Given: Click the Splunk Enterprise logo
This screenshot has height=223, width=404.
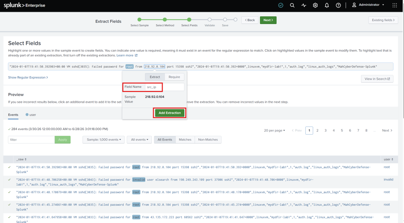Looking at the screenshot, I should pos(24,5).
